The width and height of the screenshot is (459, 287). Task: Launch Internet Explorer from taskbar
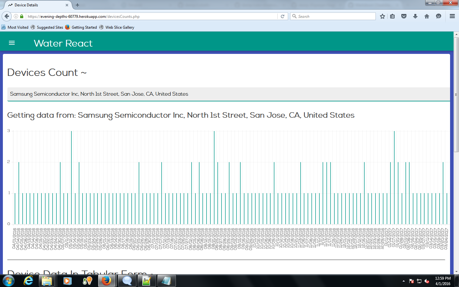click(28, 281)
